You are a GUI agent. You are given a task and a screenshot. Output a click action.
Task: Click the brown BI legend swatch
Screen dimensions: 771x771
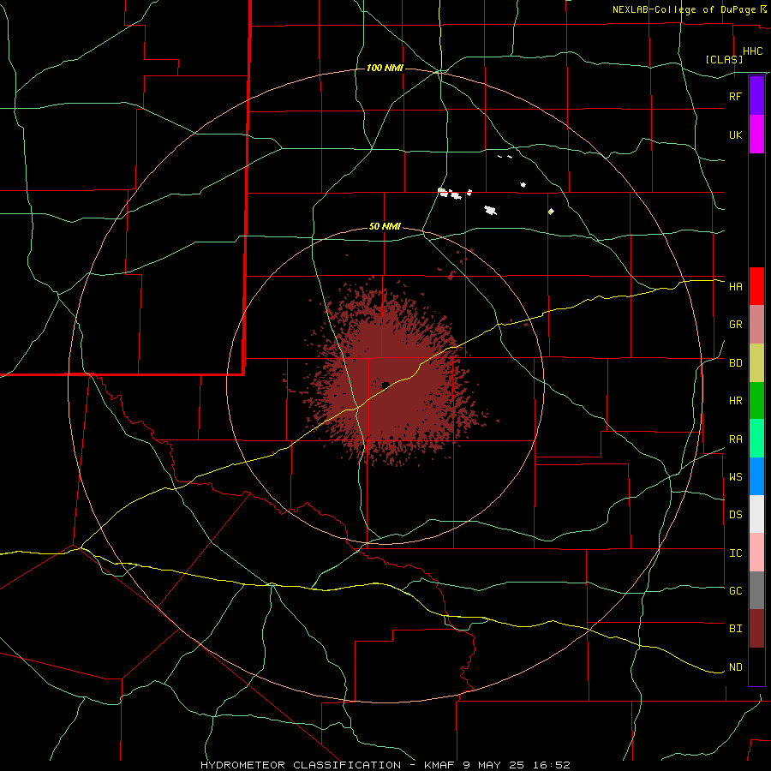tap(756, 629)
